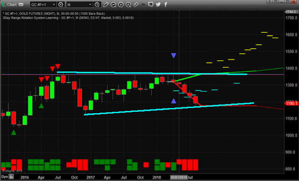This screenshot has width=299, height=181.
Task: Select the blue upward triangle marker
Action: 173,101
